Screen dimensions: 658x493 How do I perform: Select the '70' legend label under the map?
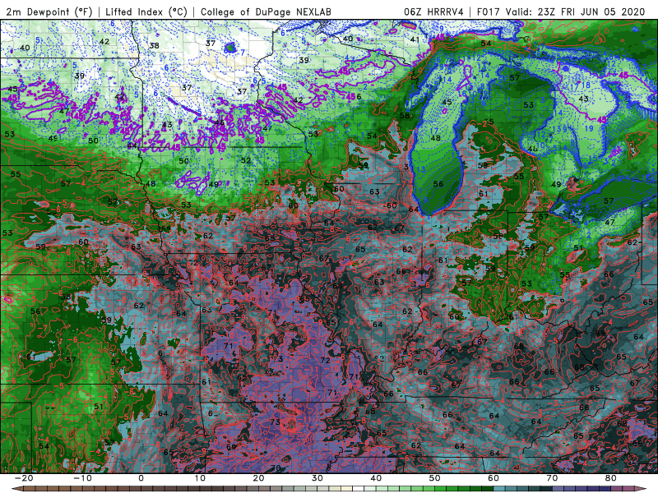[x=552, y=478]
